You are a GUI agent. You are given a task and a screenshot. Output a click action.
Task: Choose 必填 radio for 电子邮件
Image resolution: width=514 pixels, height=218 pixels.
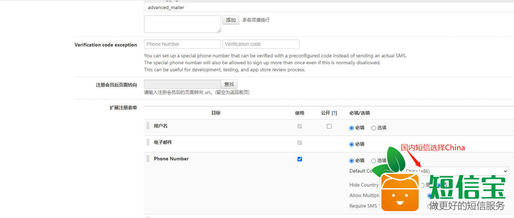coord(351,144)
